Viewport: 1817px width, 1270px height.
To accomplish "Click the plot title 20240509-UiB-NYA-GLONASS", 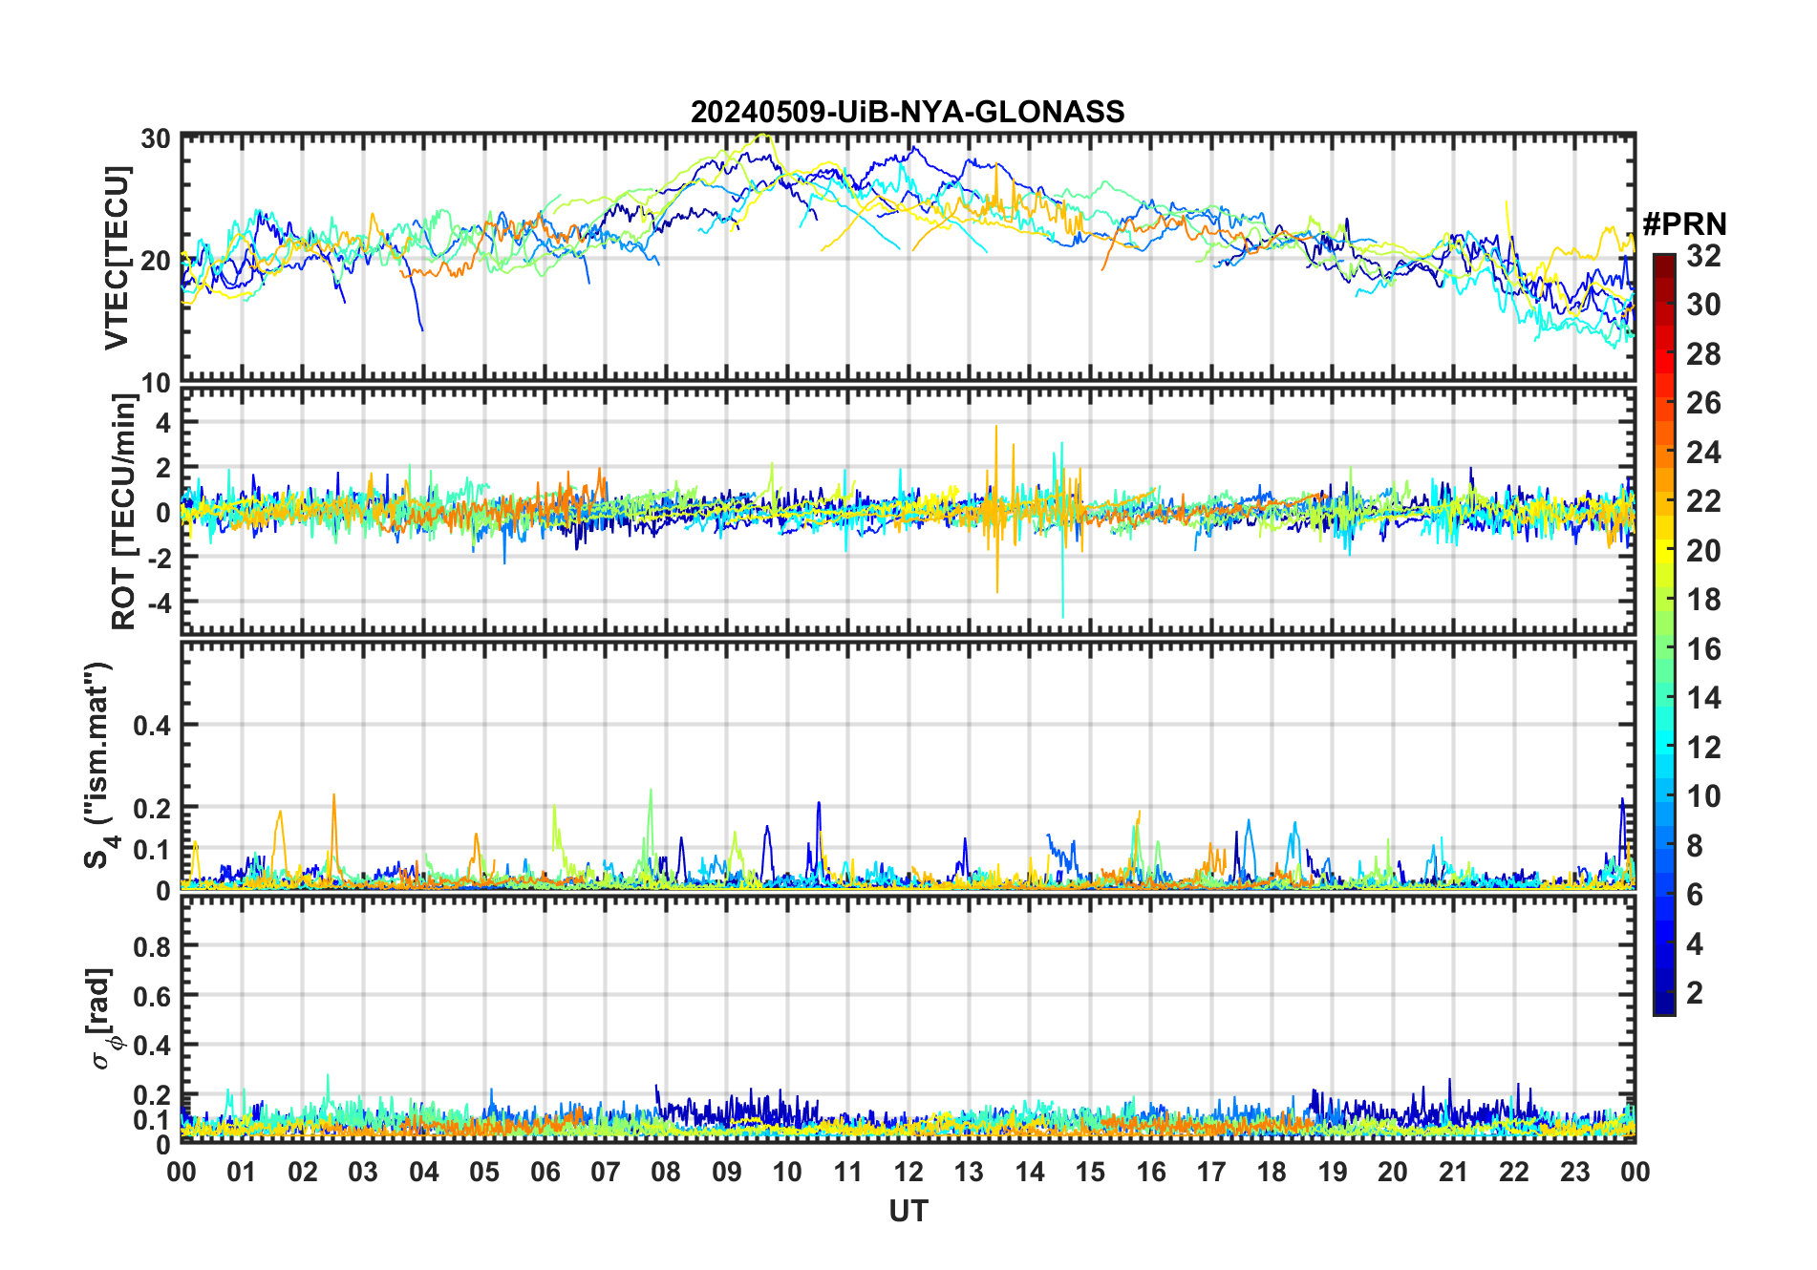I will (x=908, y=113).
